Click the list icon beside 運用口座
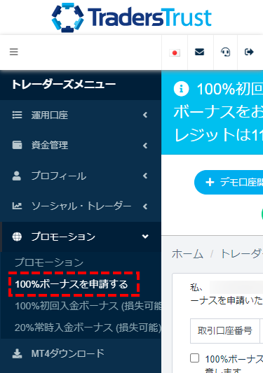The image size is (263, 373). [x=17, y=115]
